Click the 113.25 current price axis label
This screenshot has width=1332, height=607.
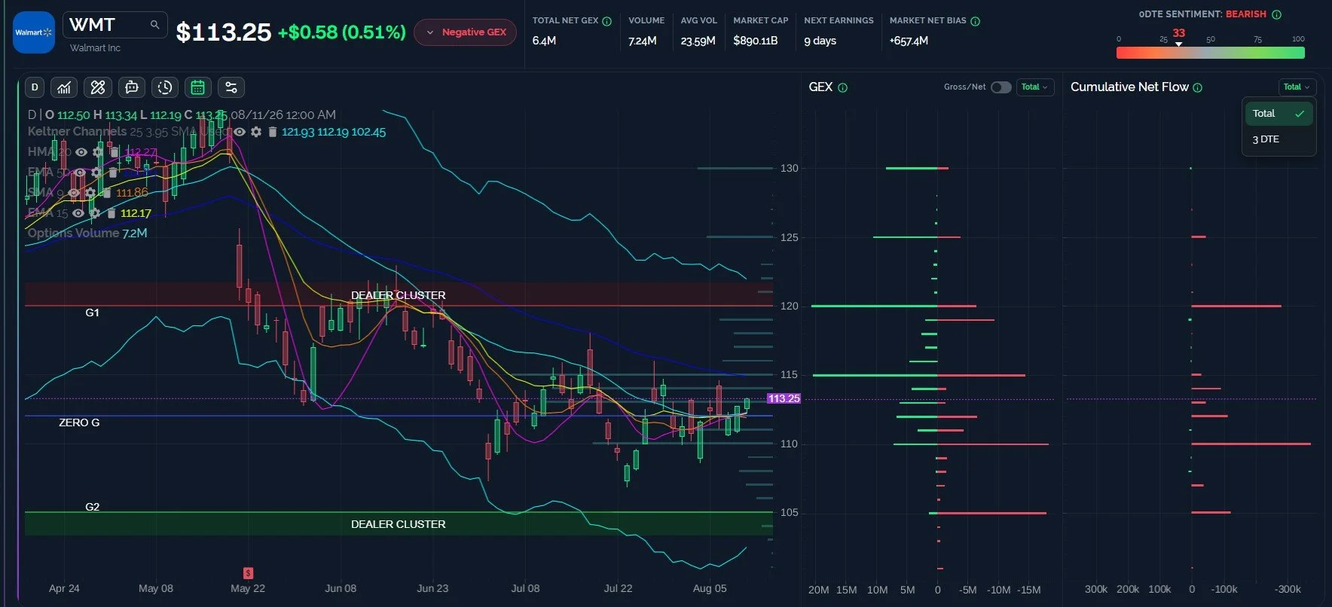click(784, 398)
